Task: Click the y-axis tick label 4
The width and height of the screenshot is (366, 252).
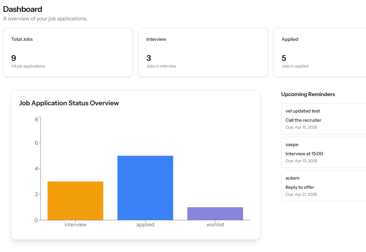Action: [36, 168]
